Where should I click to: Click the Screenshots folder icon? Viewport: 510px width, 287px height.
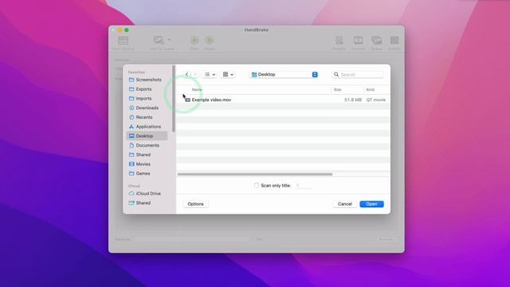(131, 80)
